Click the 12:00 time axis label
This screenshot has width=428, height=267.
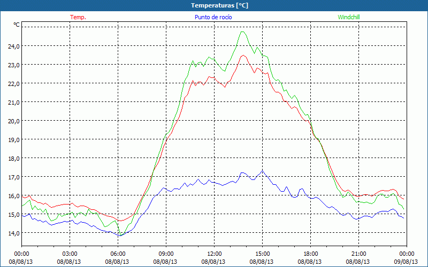point(214,254)
